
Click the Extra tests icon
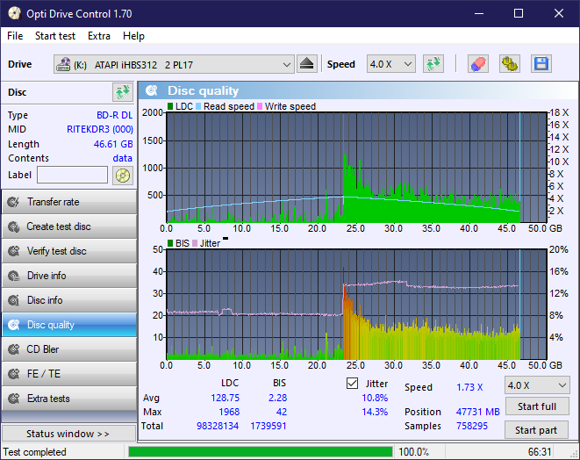[14, 399]
